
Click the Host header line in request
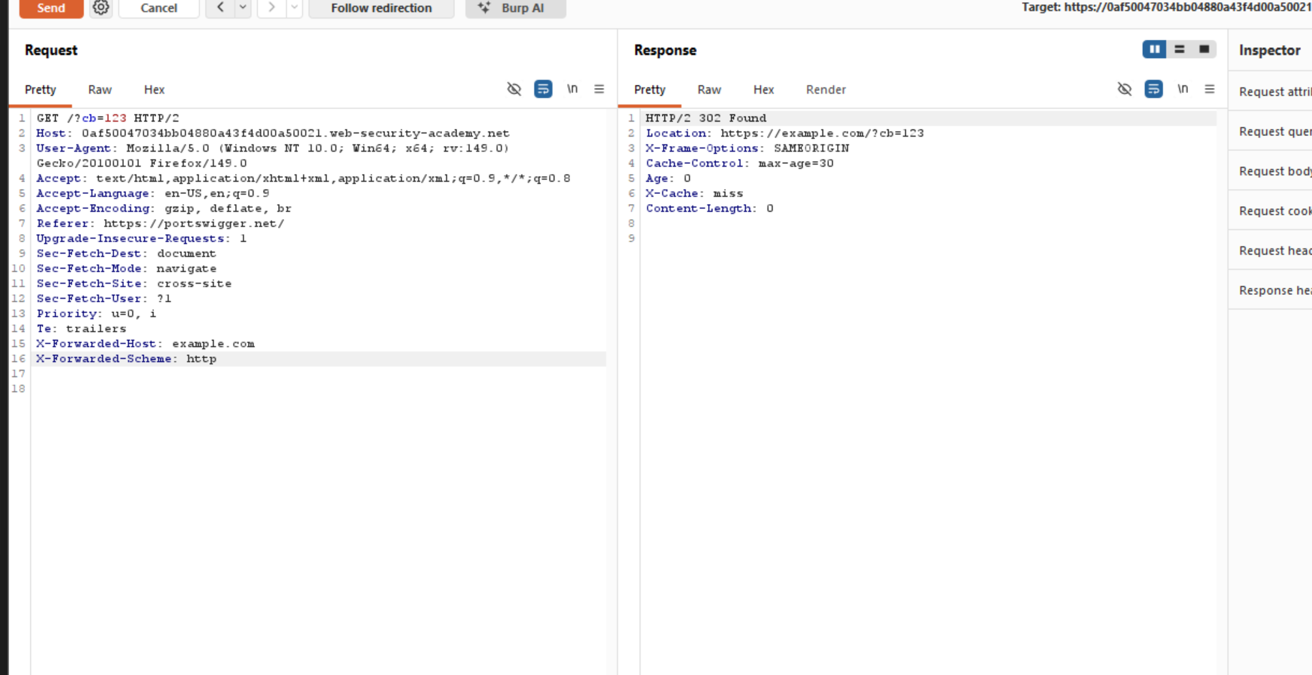(x=273, y=133)
